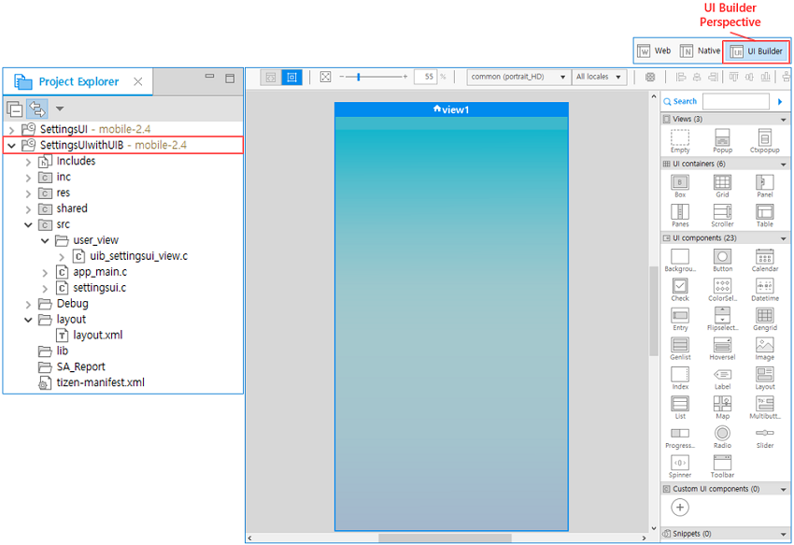Image resolution: width=794 pixels, height=545 pixels.
Task: Open the common (portrait_HD) screen dropdown
Action: click(x=518, y=77)
